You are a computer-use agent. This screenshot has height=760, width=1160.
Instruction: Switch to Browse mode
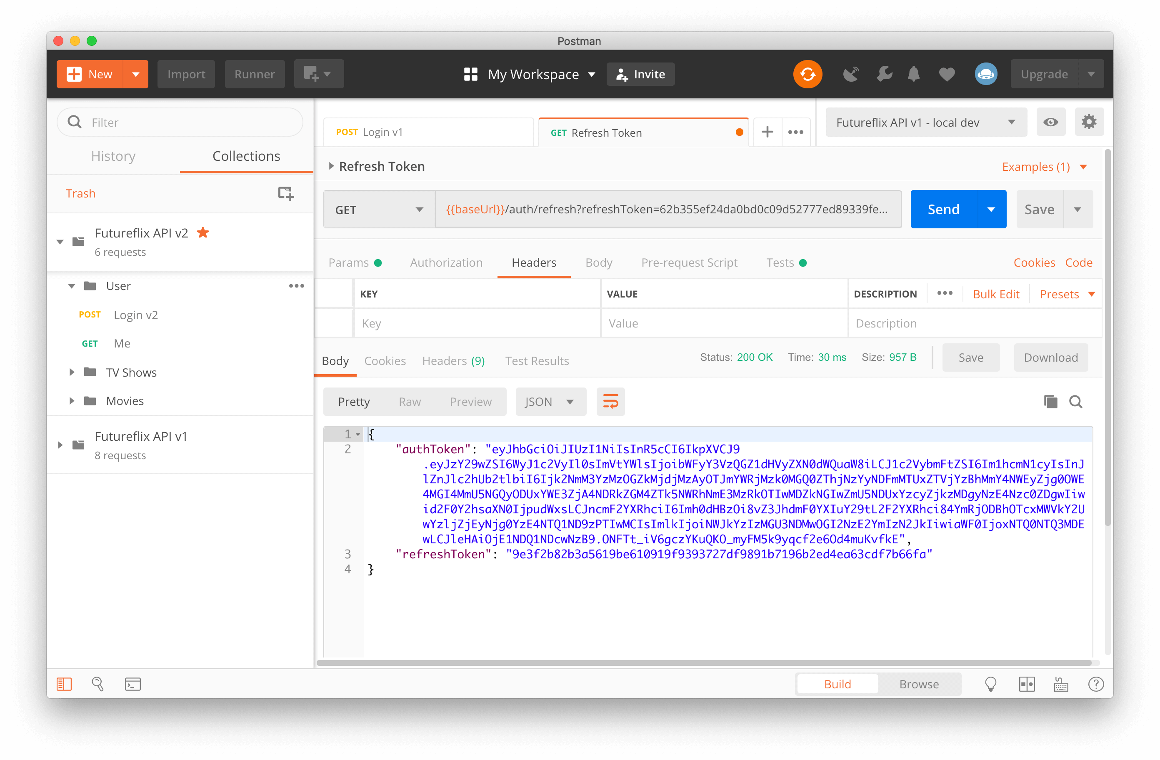(x=918, y=684)
